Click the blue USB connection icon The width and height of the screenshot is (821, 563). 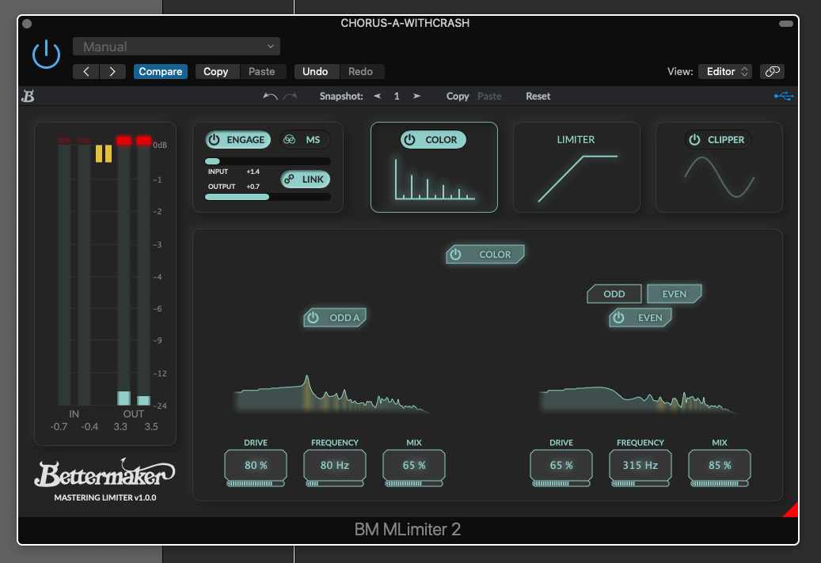tap(784, 96)
